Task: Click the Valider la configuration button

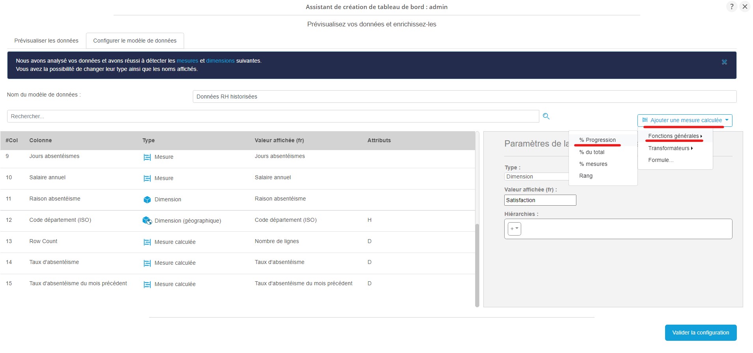Action: pyautogui.click(x=701, y=333)
